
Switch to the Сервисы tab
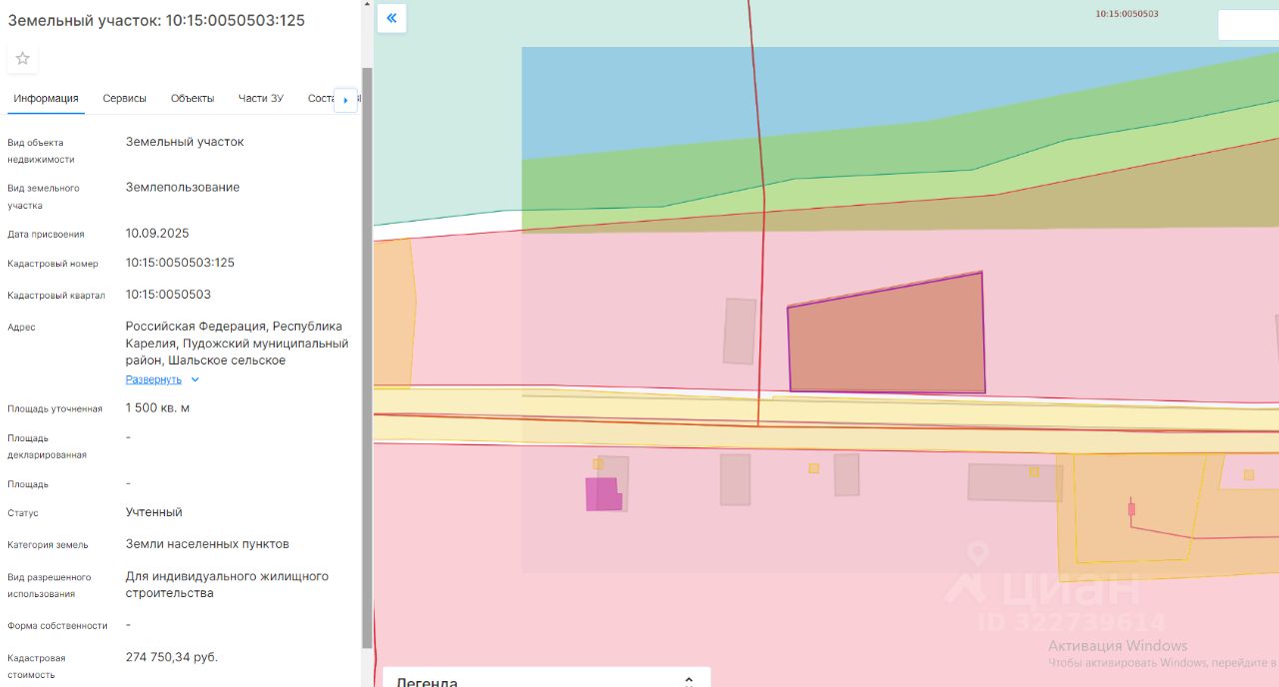click(125, 98)
